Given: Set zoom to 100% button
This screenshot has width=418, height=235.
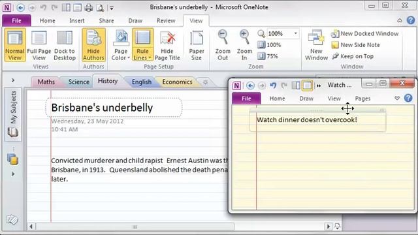Looking at the screenshot, I should point(269,45).
